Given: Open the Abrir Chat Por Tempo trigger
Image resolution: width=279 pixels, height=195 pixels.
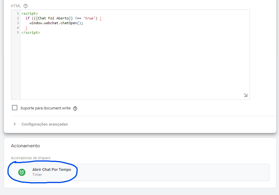Looking at the screenshot, I should [140, 172].
